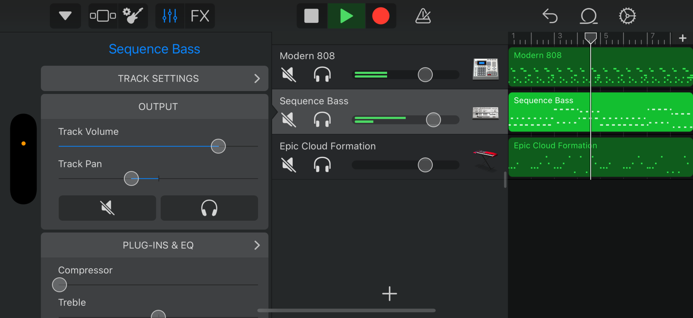Click the Compressor slider knob
This screenshot has width=693, height=318.
click(59, 285)
